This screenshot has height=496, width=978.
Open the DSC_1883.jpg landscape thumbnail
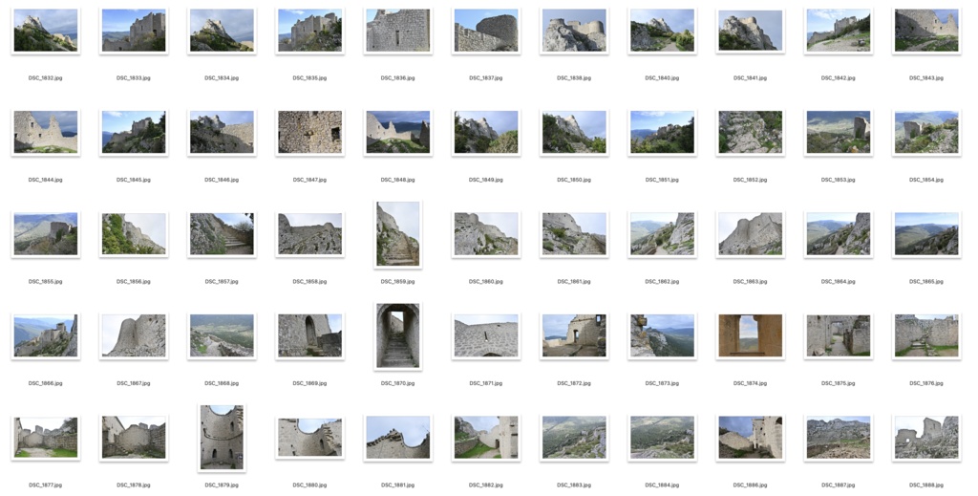click(x=574, y=438)
